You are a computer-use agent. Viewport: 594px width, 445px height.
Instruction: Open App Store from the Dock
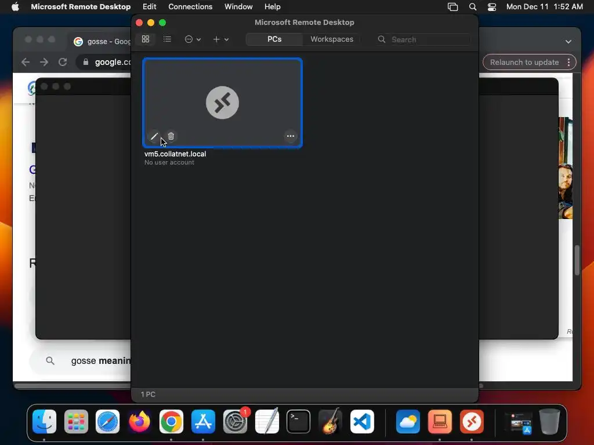point(203,422)
